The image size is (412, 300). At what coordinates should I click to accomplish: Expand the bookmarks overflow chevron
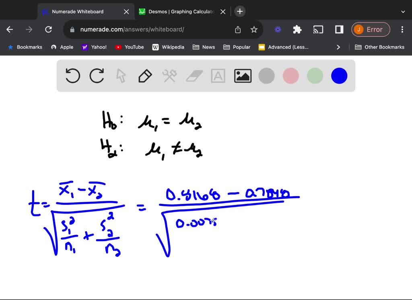(338, 47)
